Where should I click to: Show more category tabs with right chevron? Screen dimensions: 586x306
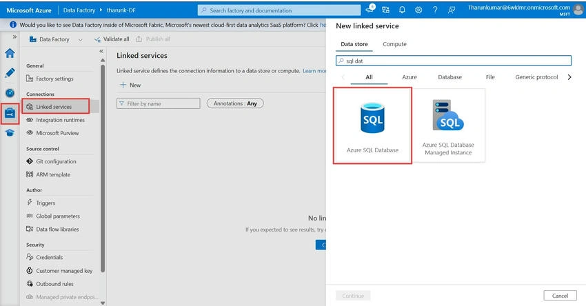569,77
